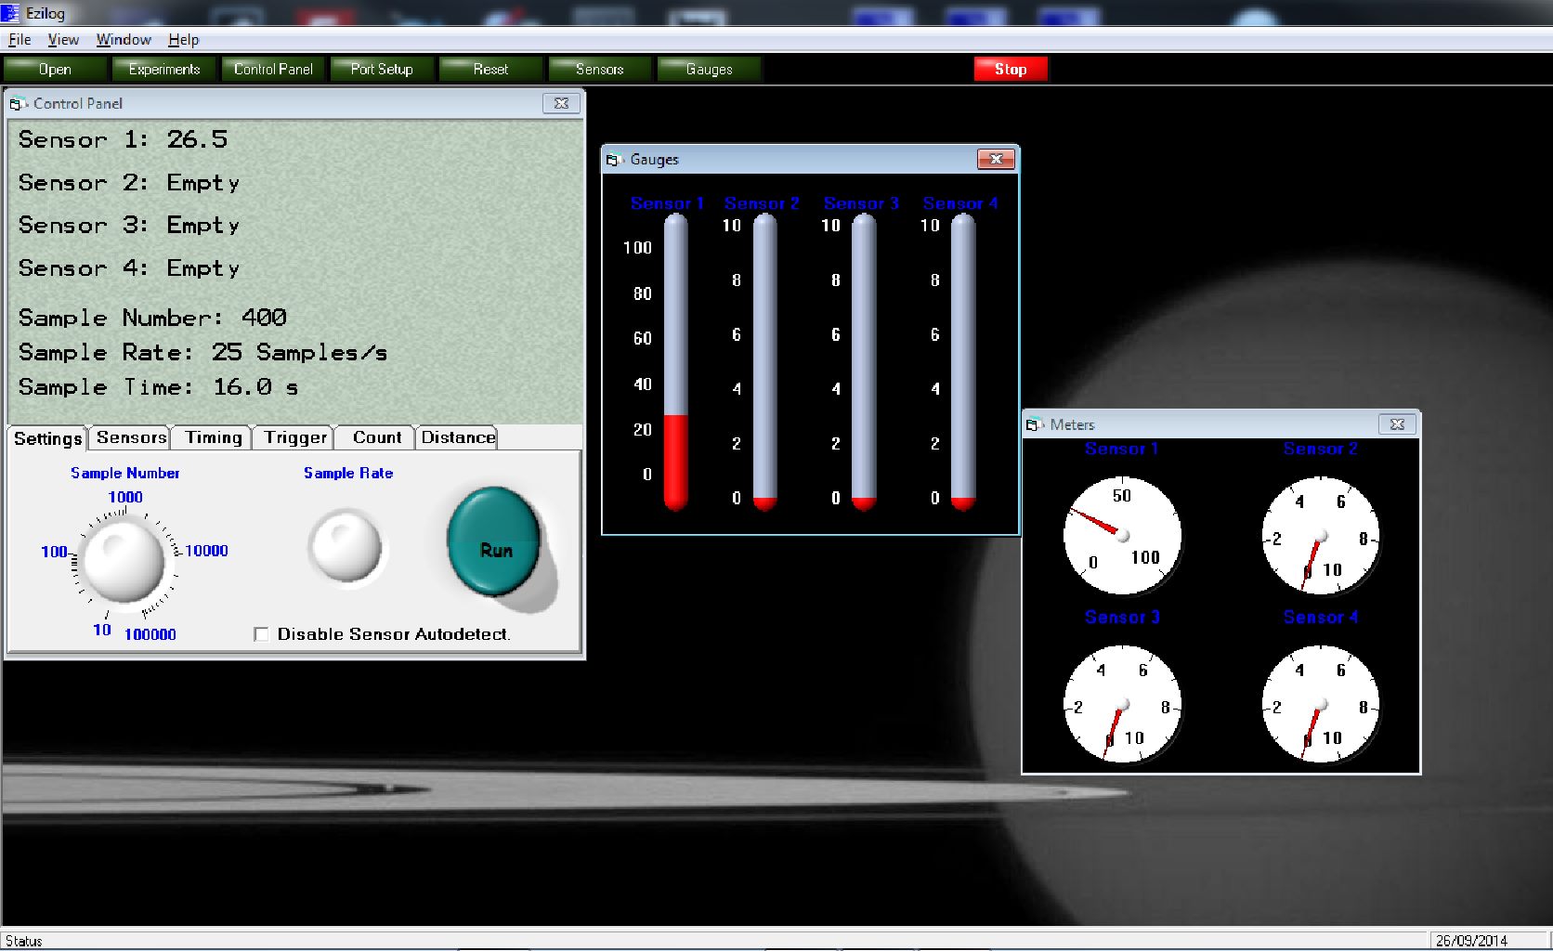Screen dimensions: 1553x951
Task: Switch to the Trigger tab
Action: click(294, 437)
